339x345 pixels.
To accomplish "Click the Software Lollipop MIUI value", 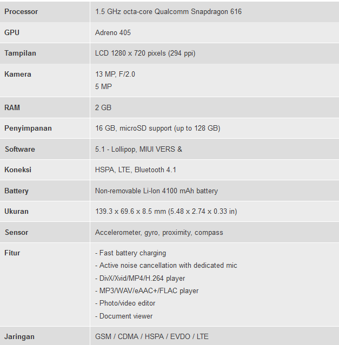I will pyautogui.click(x=138, y=149).
